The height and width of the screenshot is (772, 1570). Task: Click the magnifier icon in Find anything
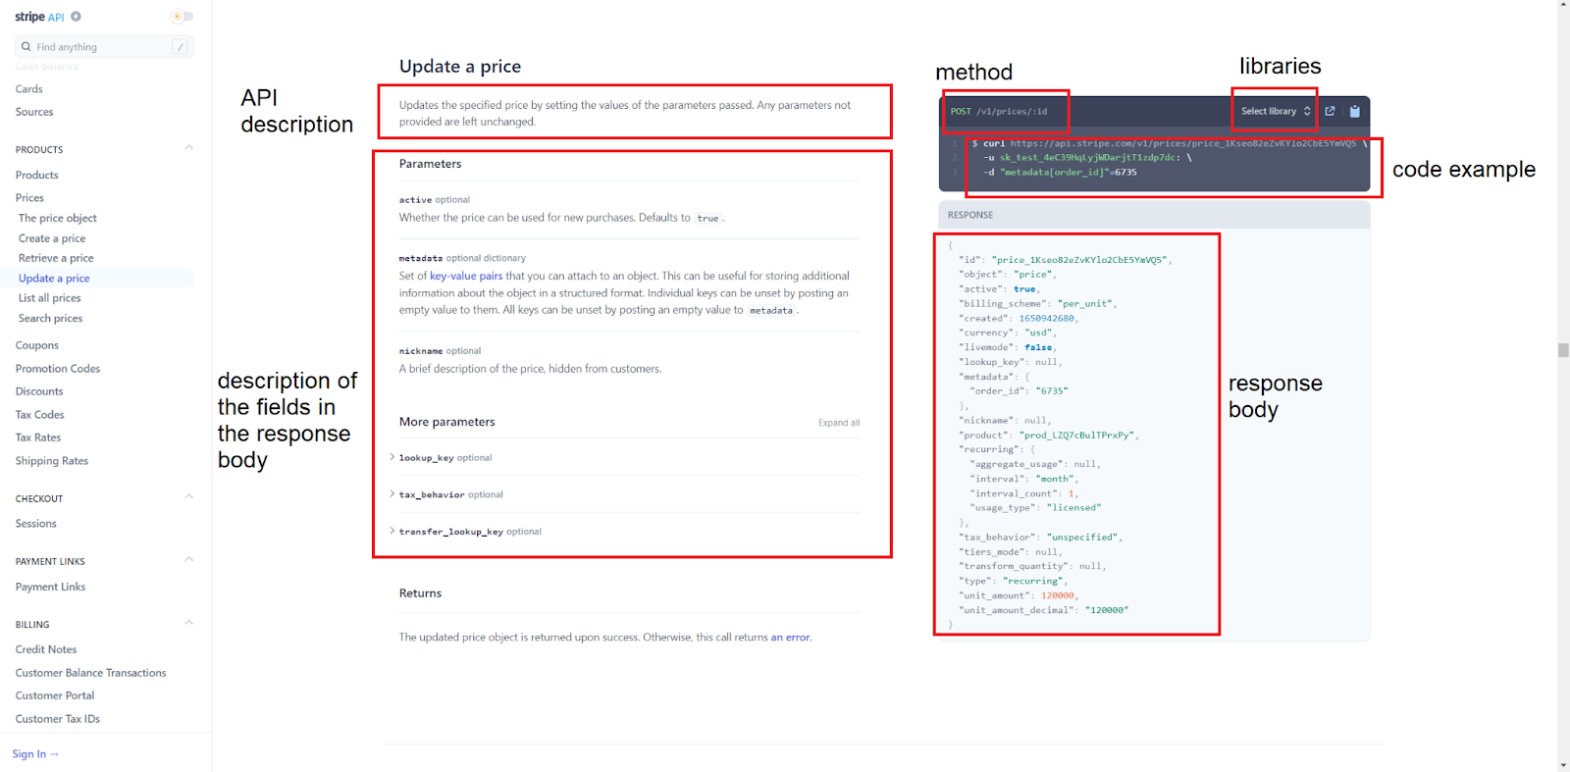(26, 47)
